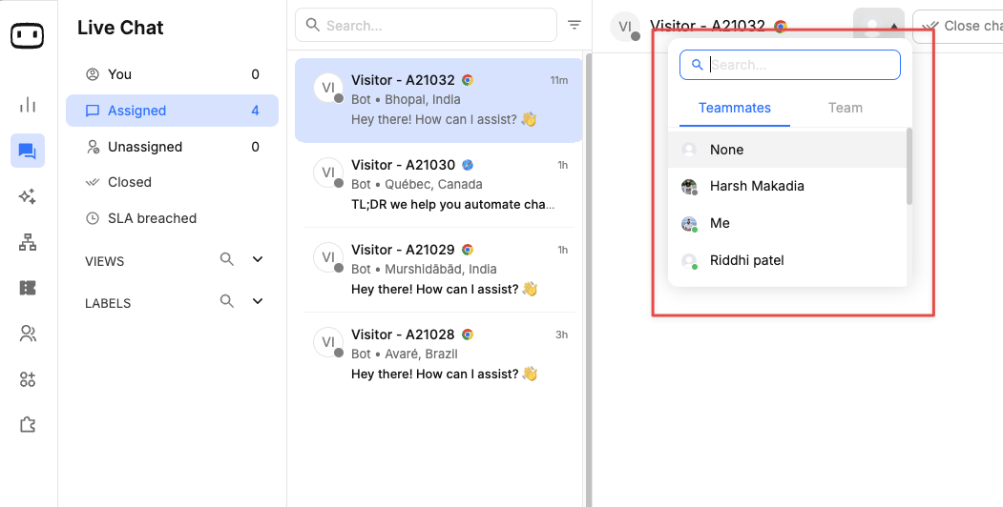Open the contacts people sidebar icon
This screenshot has height=507, width=1003.
point(28,334)
